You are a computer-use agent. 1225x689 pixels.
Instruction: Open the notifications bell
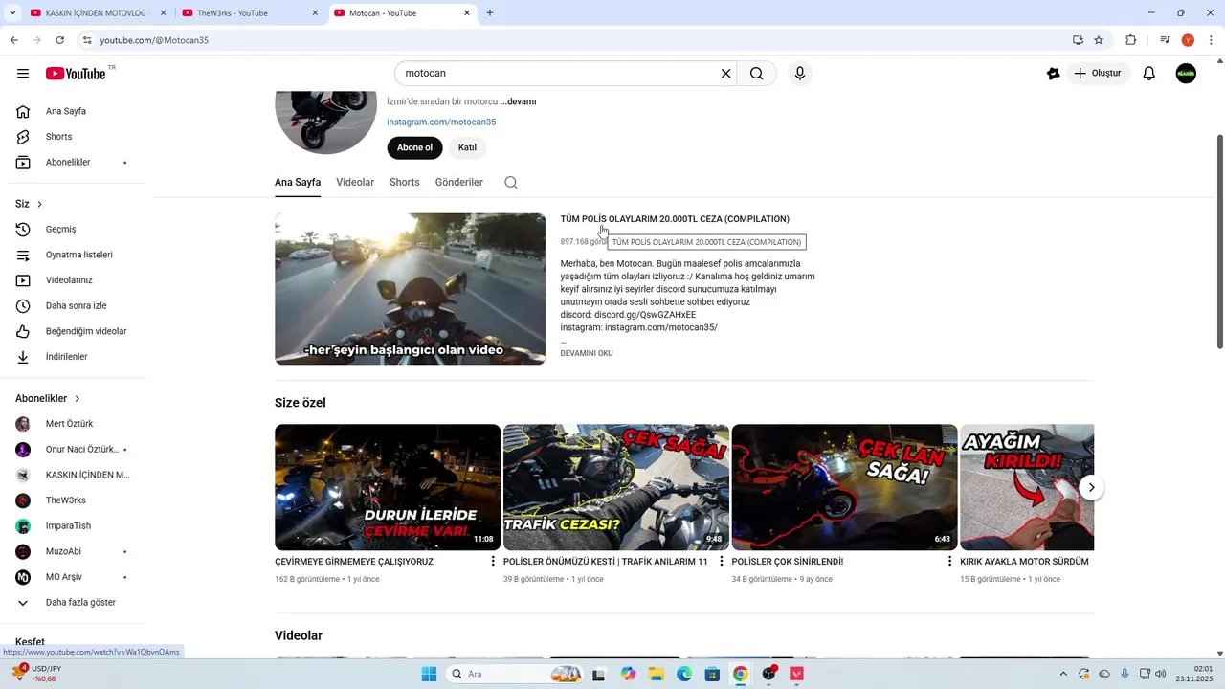coord(1149,74)
